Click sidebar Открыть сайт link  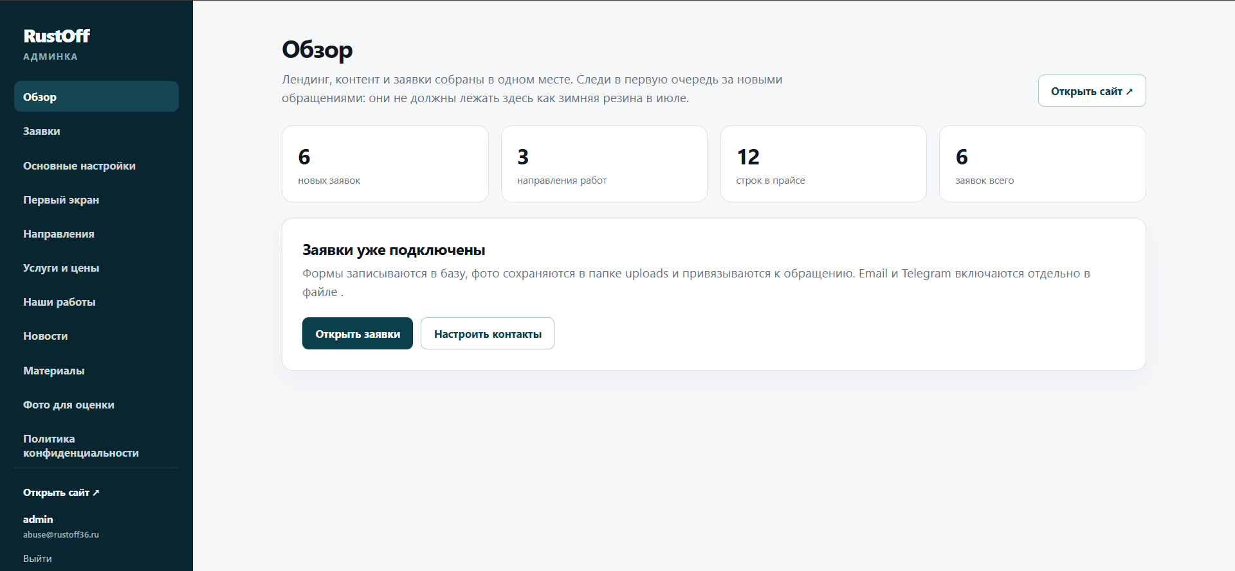click(61, 493)
